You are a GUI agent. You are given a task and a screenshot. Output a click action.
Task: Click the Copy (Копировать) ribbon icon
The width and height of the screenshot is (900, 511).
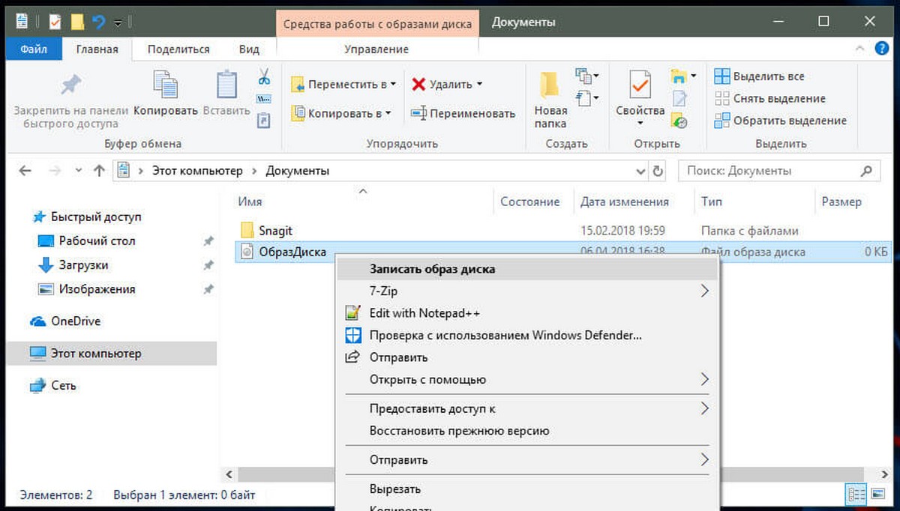tap(165, 84)
